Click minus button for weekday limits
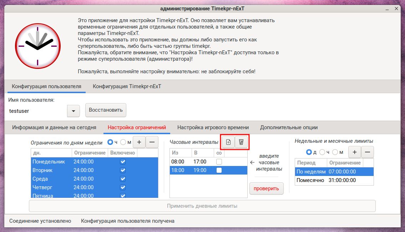 pyautogui.click(x=152, y=142)
